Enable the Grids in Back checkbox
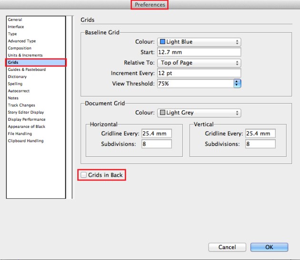This screenshot has width=300, height=260. 84,175
